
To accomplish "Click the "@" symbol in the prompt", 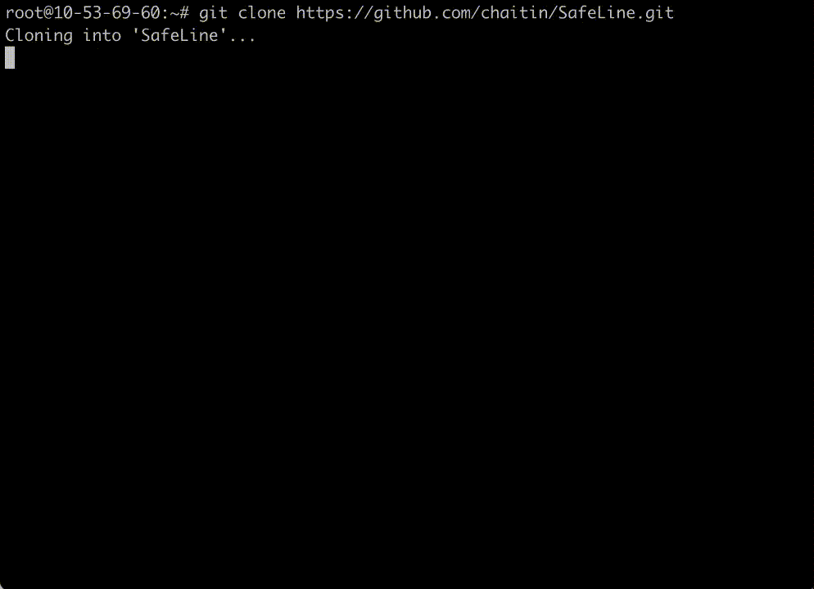I will (48, 13).
